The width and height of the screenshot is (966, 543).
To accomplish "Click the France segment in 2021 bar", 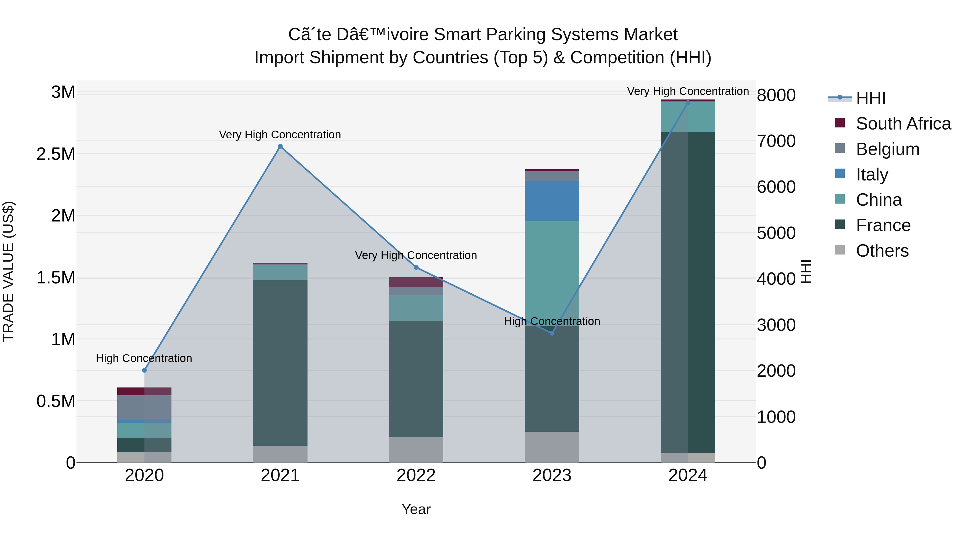I will pos(280,363).
